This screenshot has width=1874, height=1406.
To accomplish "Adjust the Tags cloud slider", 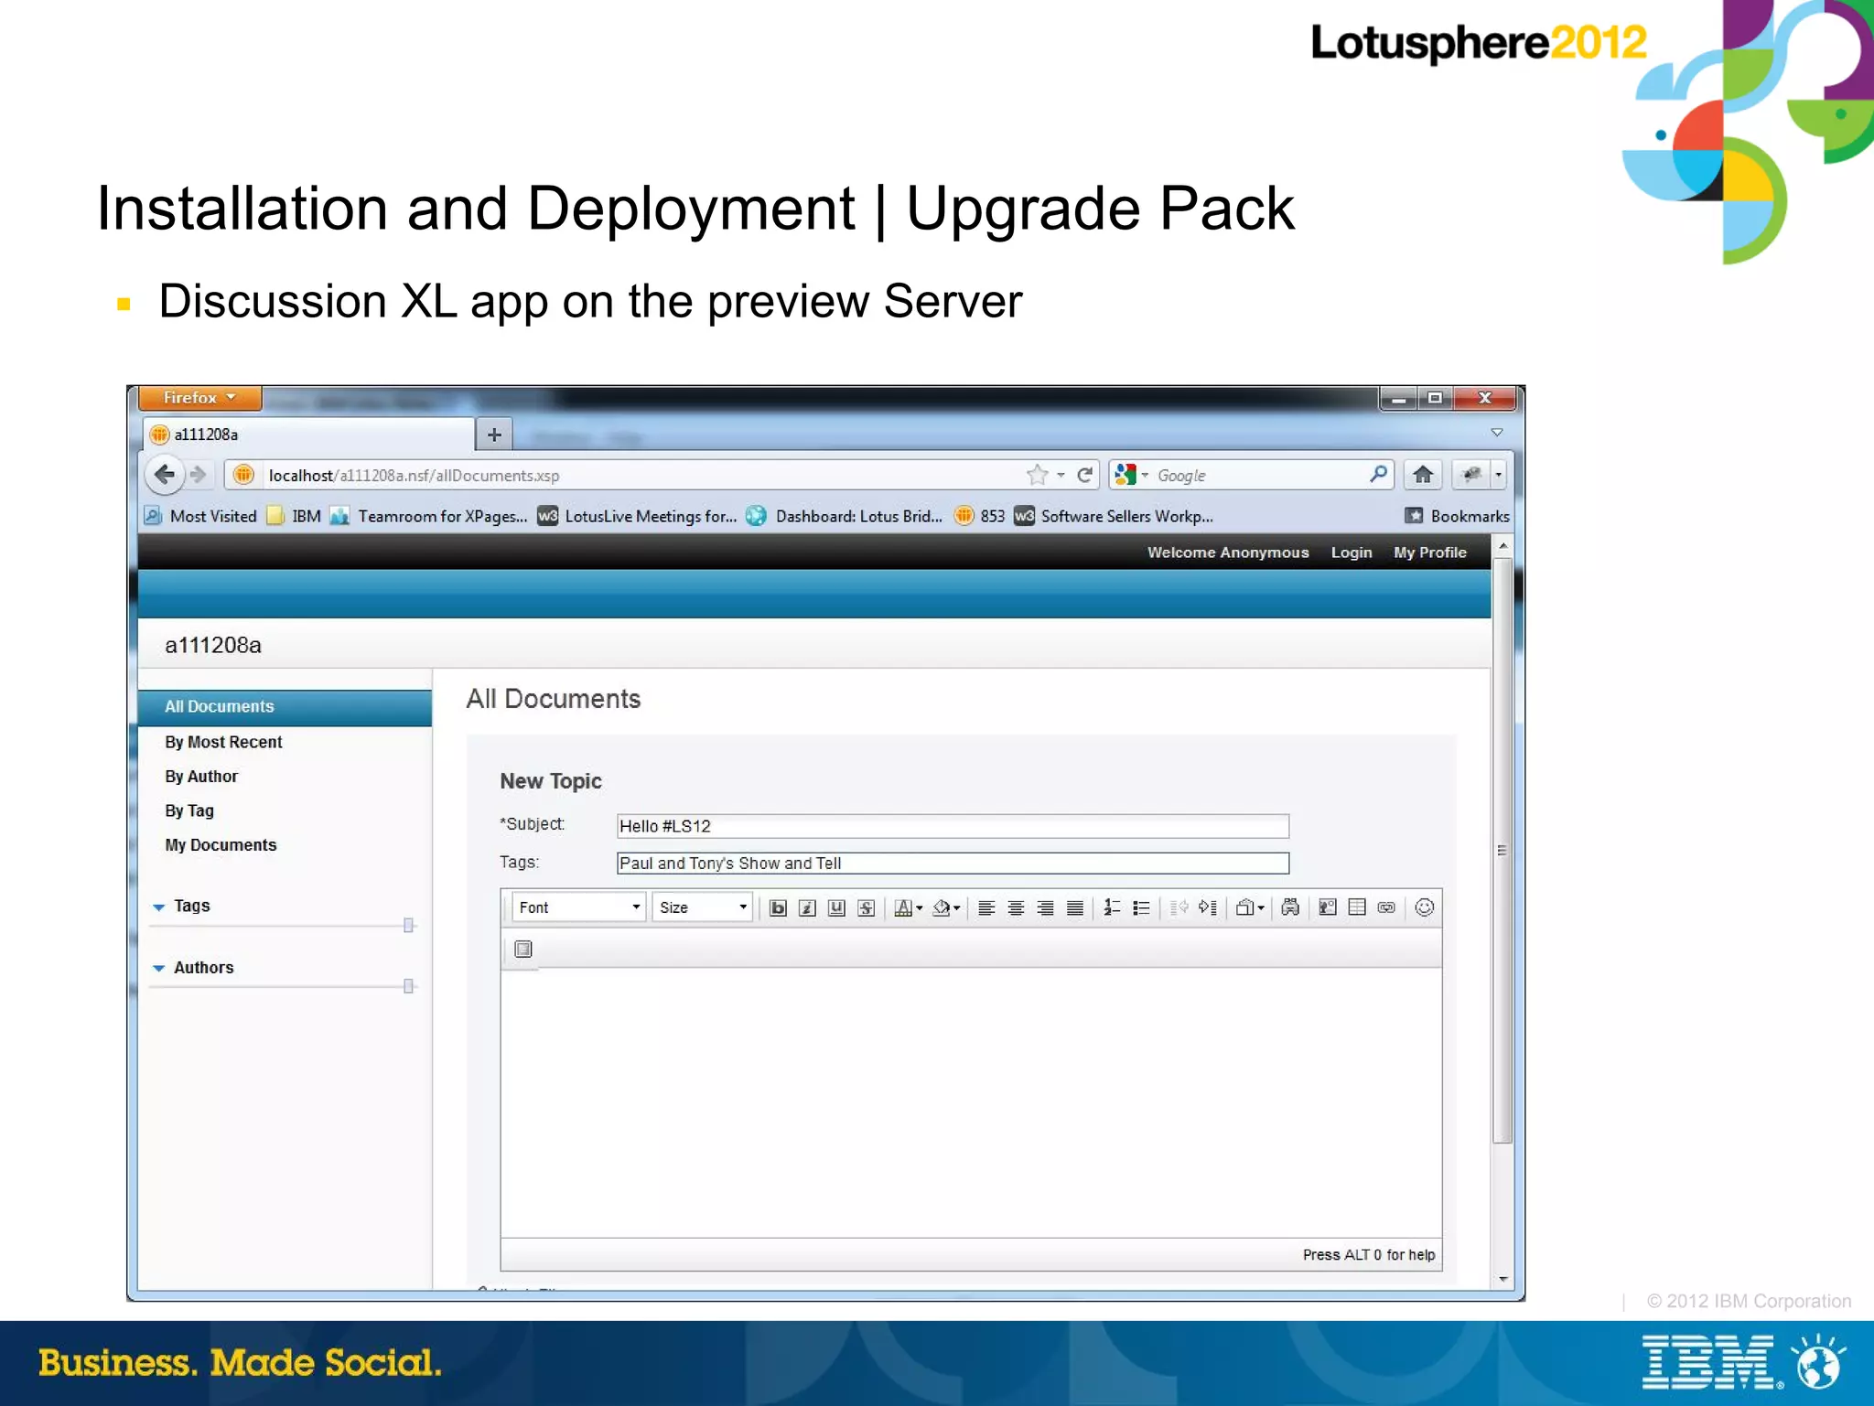I will click(x=408, y=926).
